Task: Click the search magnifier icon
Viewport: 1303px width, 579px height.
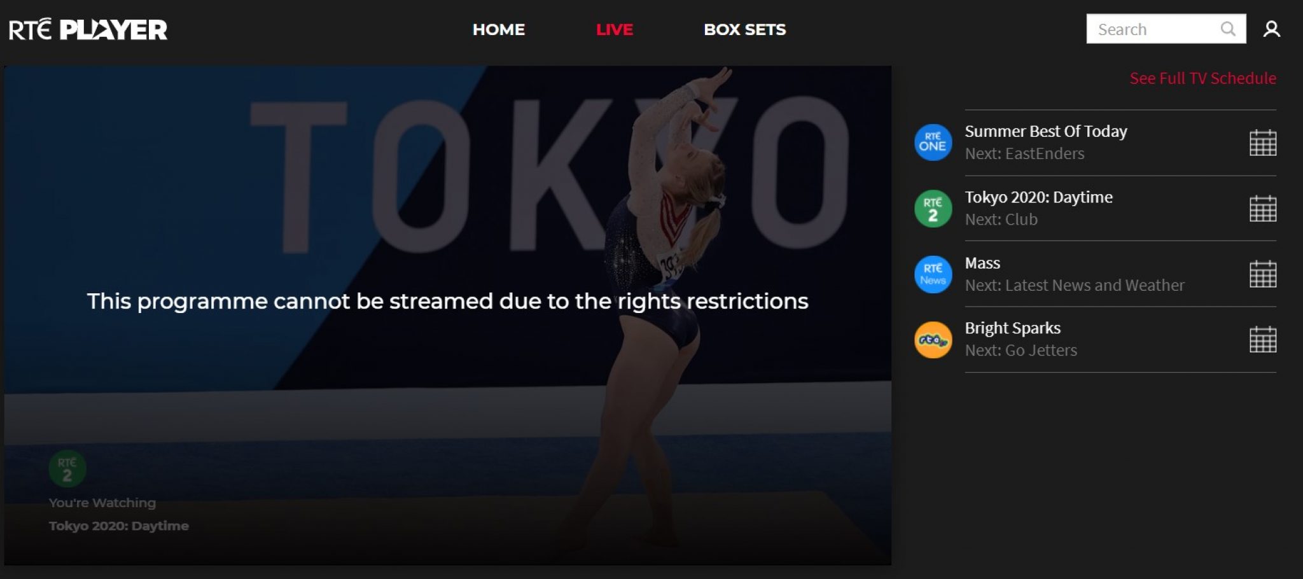Action: [1228, 29]
